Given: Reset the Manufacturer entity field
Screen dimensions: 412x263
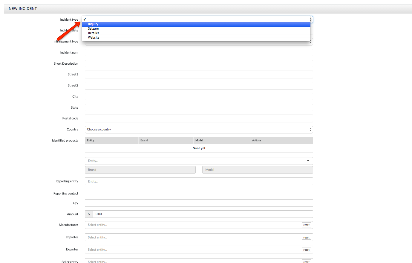Looking at the screenshot, I should pos(306,225).
